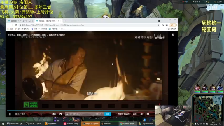Open the 1080P quality selector
Viewport: 224px width, 126px height.
click(x=124, y=114)
